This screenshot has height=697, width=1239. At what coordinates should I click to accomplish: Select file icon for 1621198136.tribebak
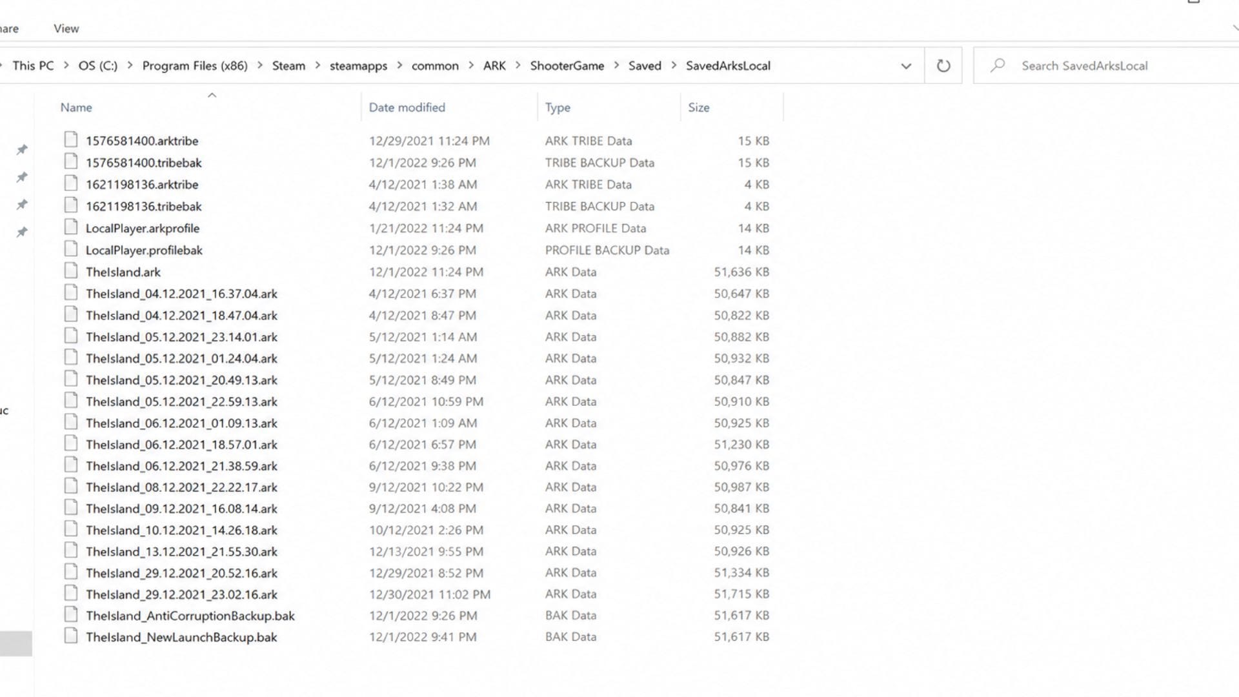(71, 205)
